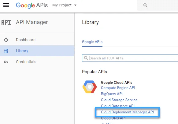
Task: Open the My Project dropdown
Action: pyautogui.click(x=64, y=5)
